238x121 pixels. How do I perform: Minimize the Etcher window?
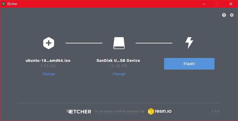pos(204,4)
